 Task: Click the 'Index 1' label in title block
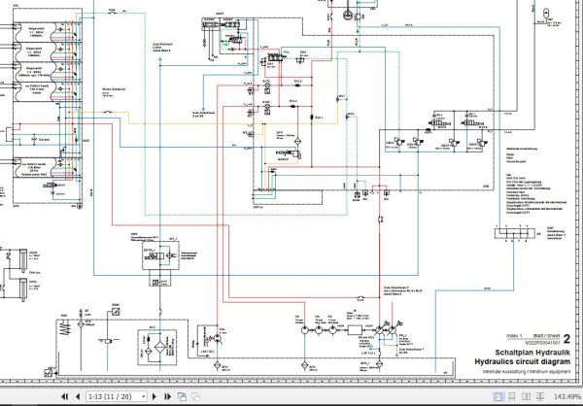514,336
